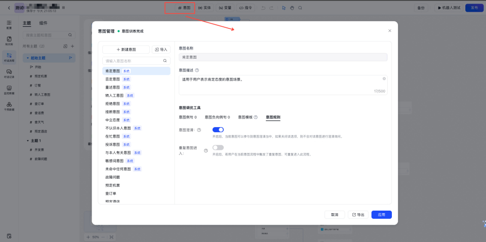The width and height of the screenshot is (486, 242).
Task: Collapse the 主题 1 tree node
Action: 28,140
